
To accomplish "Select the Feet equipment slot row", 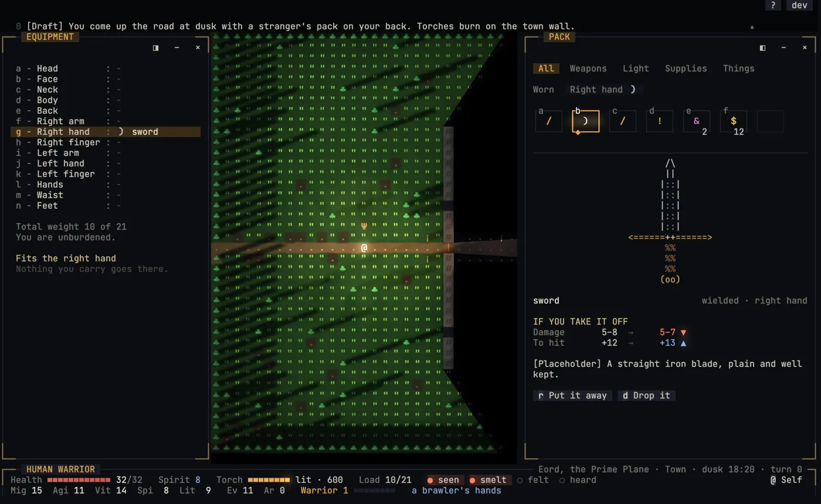I will click(x=106, y=206).
